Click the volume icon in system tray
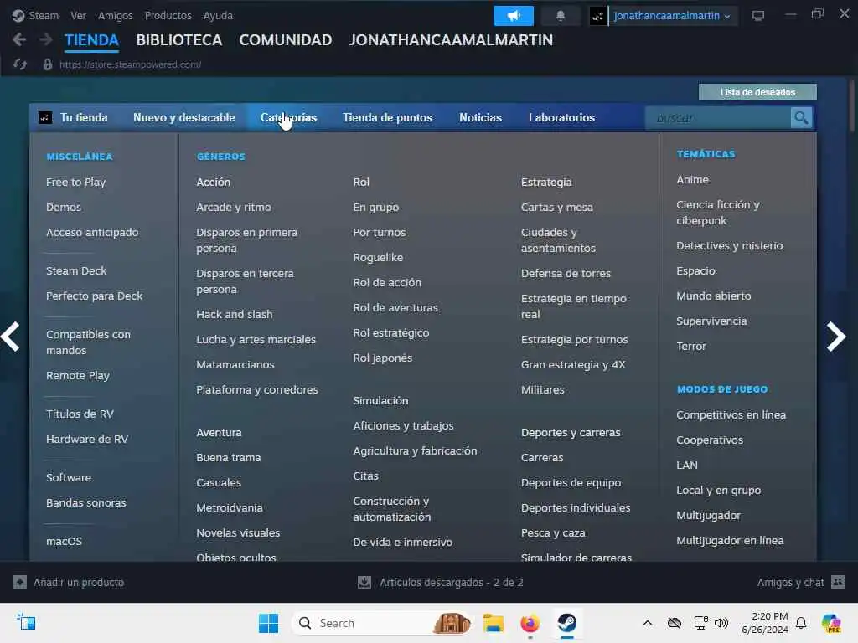 (x=721, y=623)
